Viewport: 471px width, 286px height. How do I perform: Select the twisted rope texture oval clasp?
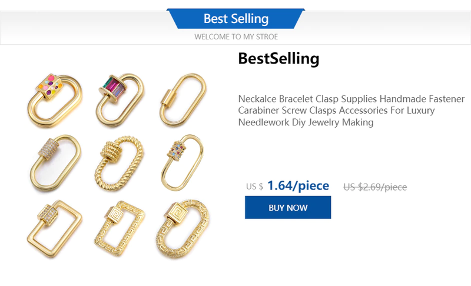click(x=118, y=161)
